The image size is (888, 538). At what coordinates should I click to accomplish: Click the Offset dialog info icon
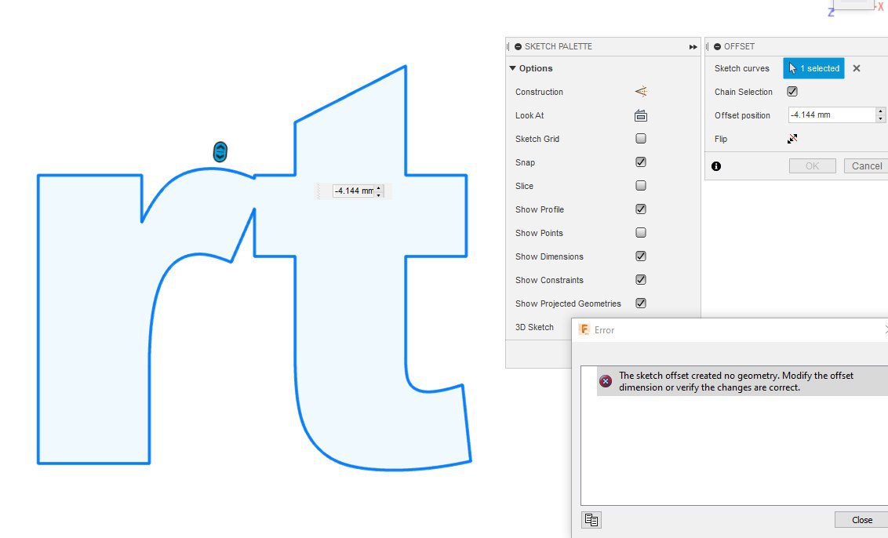point(716,166)
